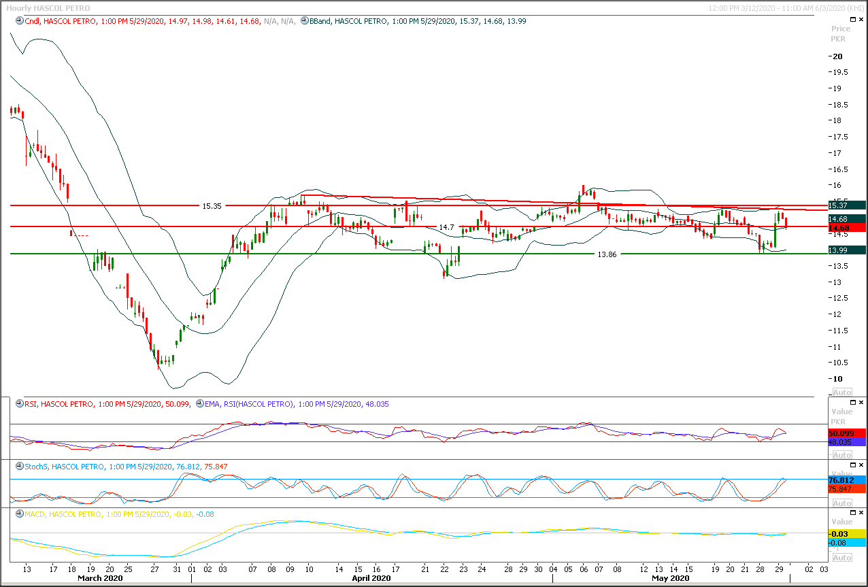Toggle Auto scaling on the MACD pane
The width and height of the screenshot is (868, 587).
pyautogui.click(x=841, y=558)
